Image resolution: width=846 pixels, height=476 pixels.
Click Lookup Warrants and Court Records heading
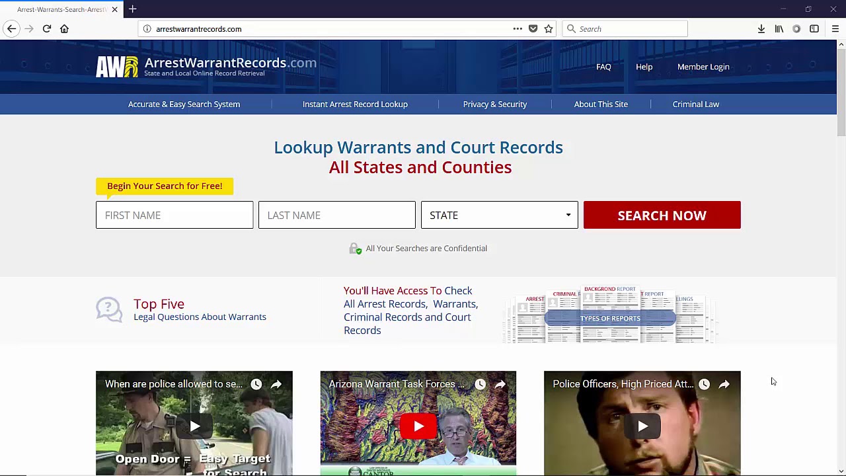418,147
